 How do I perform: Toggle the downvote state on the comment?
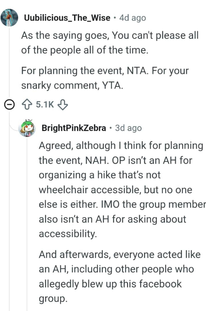[63, 104]
